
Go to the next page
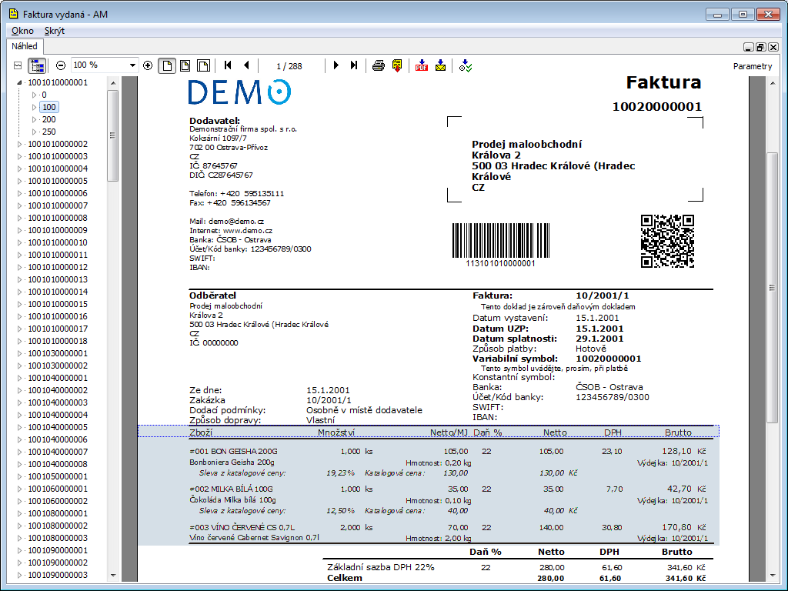(336, 65)
